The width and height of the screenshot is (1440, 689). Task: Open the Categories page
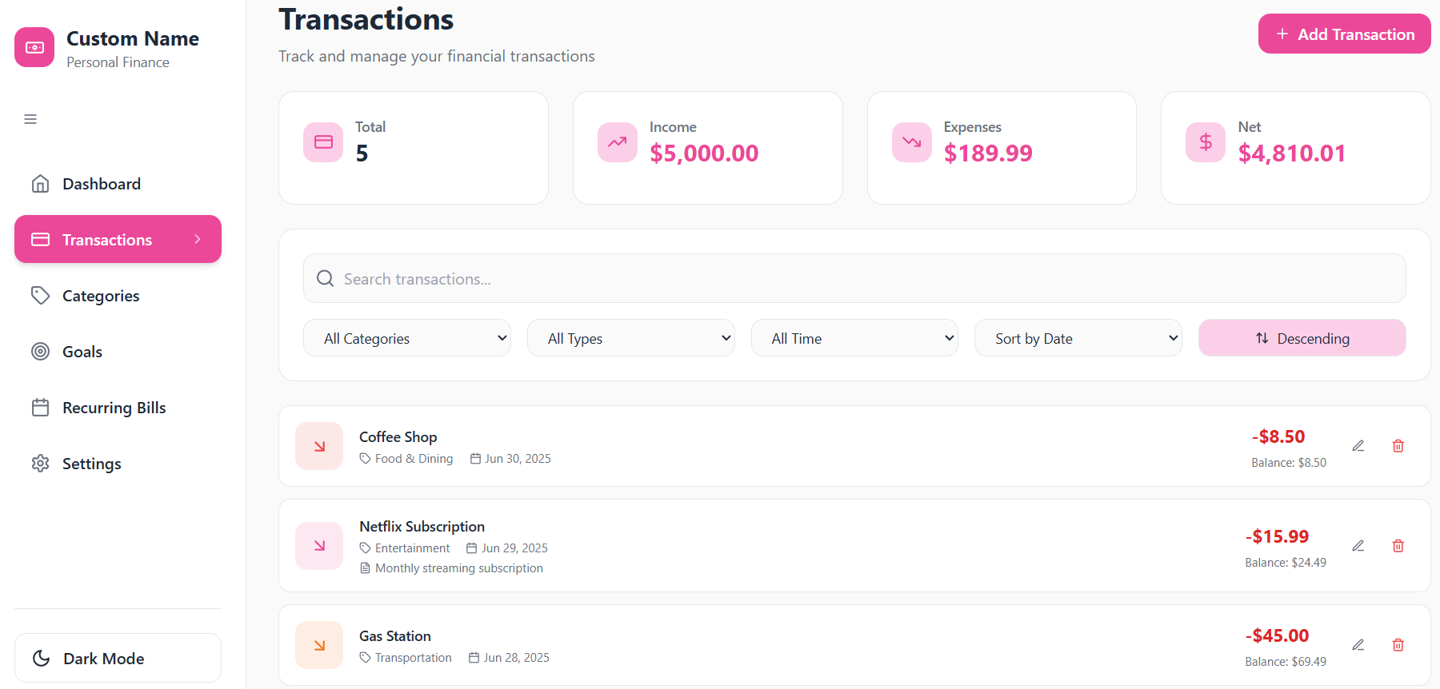101,296
